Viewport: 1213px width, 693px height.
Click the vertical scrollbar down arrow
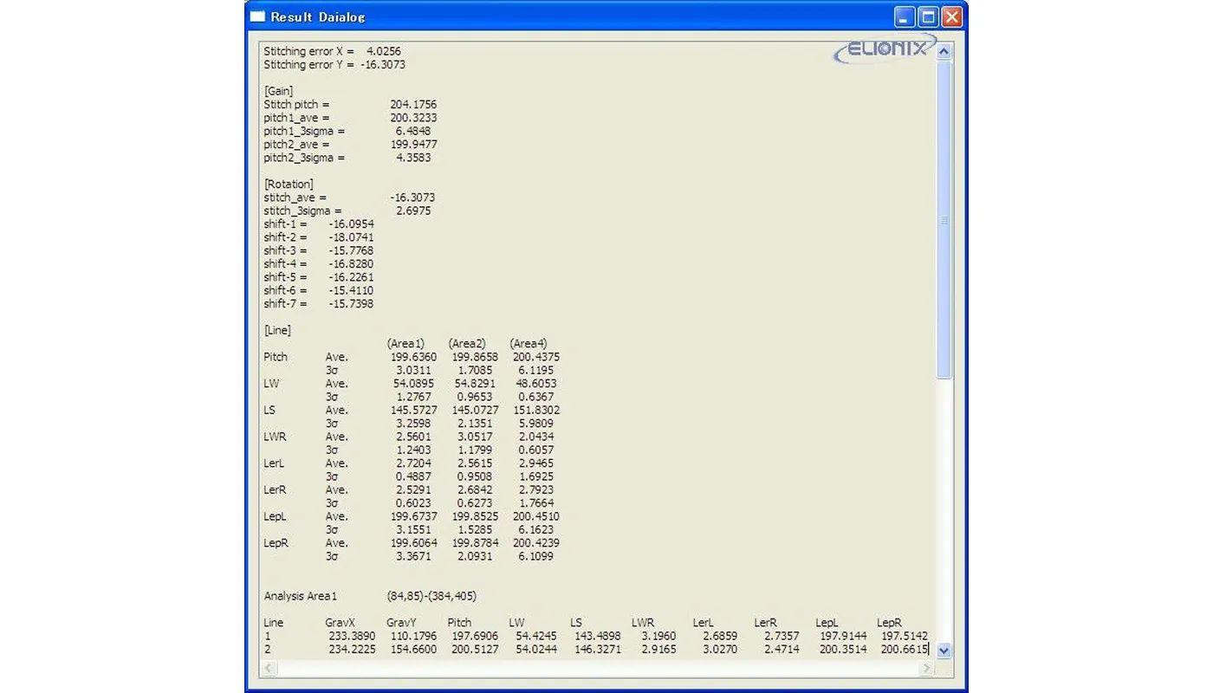(x=944, y=651)
